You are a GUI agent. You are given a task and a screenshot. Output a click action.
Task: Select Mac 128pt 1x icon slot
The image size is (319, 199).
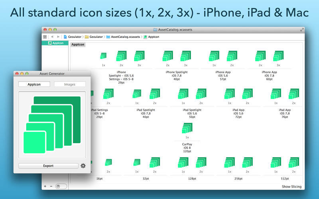coord(183,162)
